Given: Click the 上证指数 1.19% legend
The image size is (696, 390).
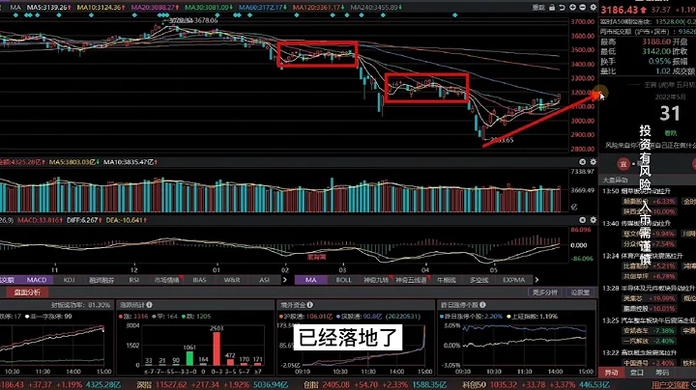Looking at the screenshot, I should point(532,317).
